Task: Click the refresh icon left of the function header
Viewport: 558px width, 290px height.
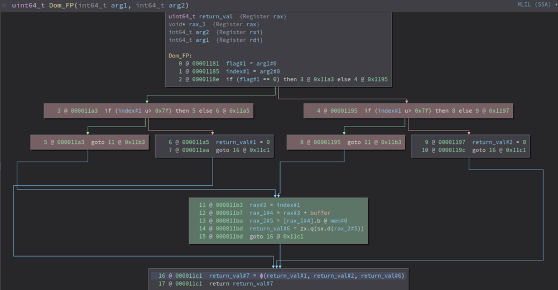Action: coord(3,6)
